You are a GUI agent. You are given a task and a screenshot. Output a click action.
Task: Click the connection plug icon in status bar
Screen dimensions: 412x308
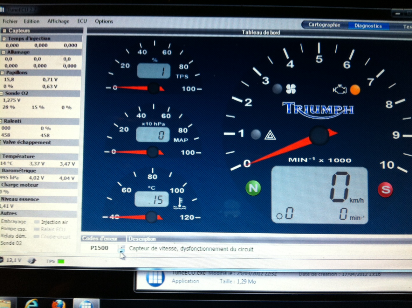(x=31, y=261)
